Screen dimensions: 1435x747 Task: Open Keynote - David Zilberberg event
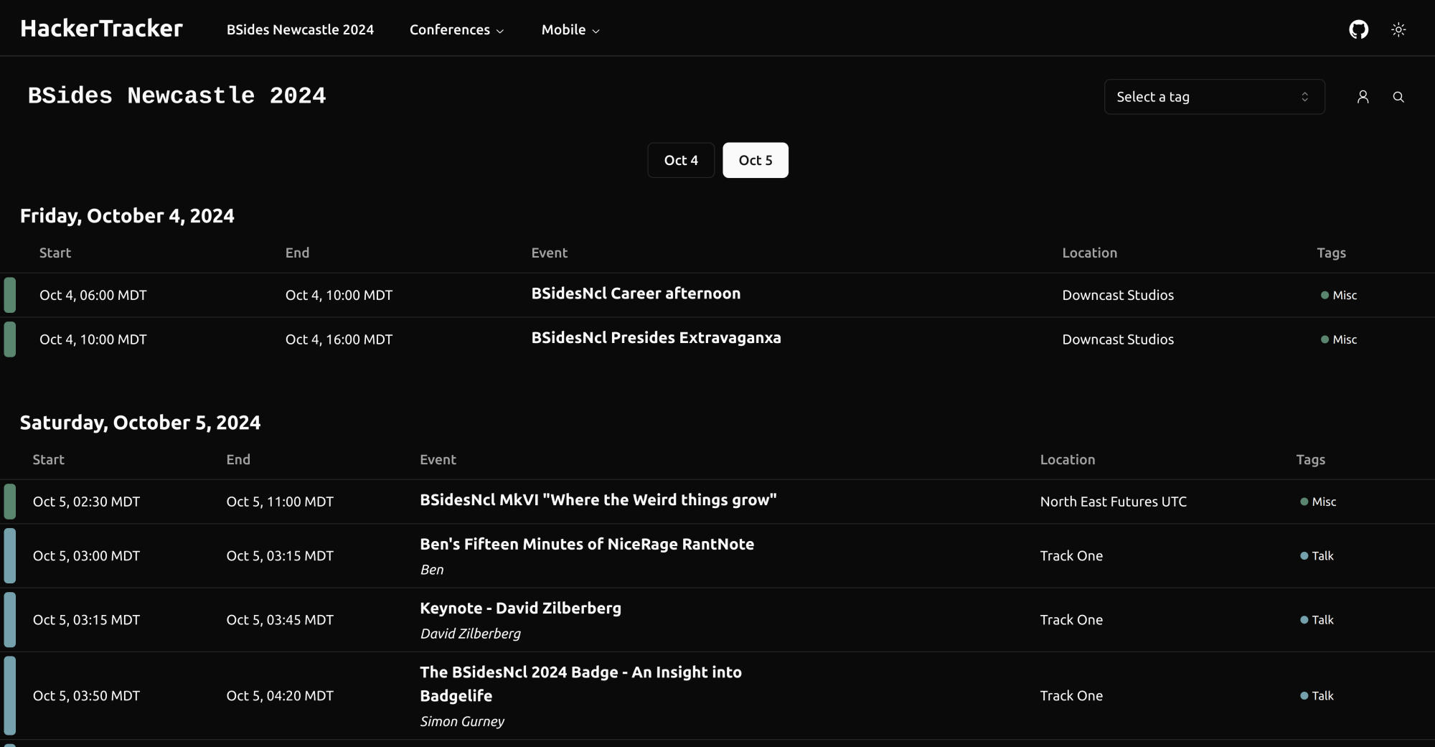[x=521, y=609]
